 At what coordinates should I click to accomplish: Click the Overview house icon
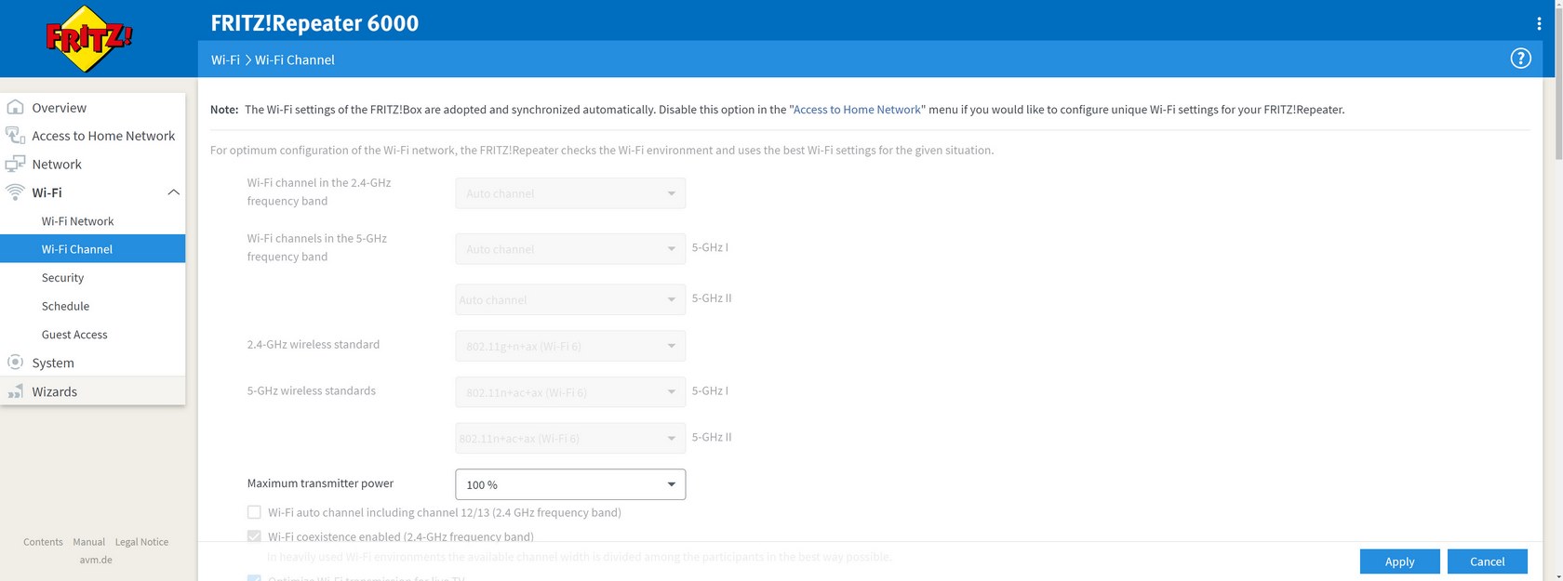(15, 107)
